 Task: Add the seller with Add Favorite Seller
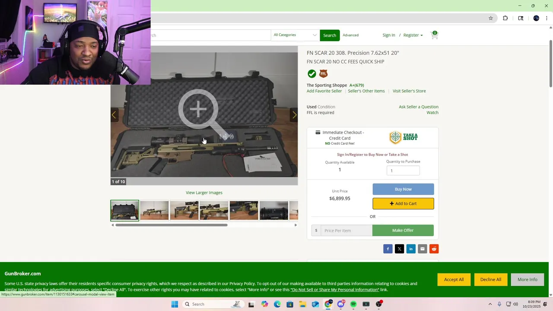324,91
